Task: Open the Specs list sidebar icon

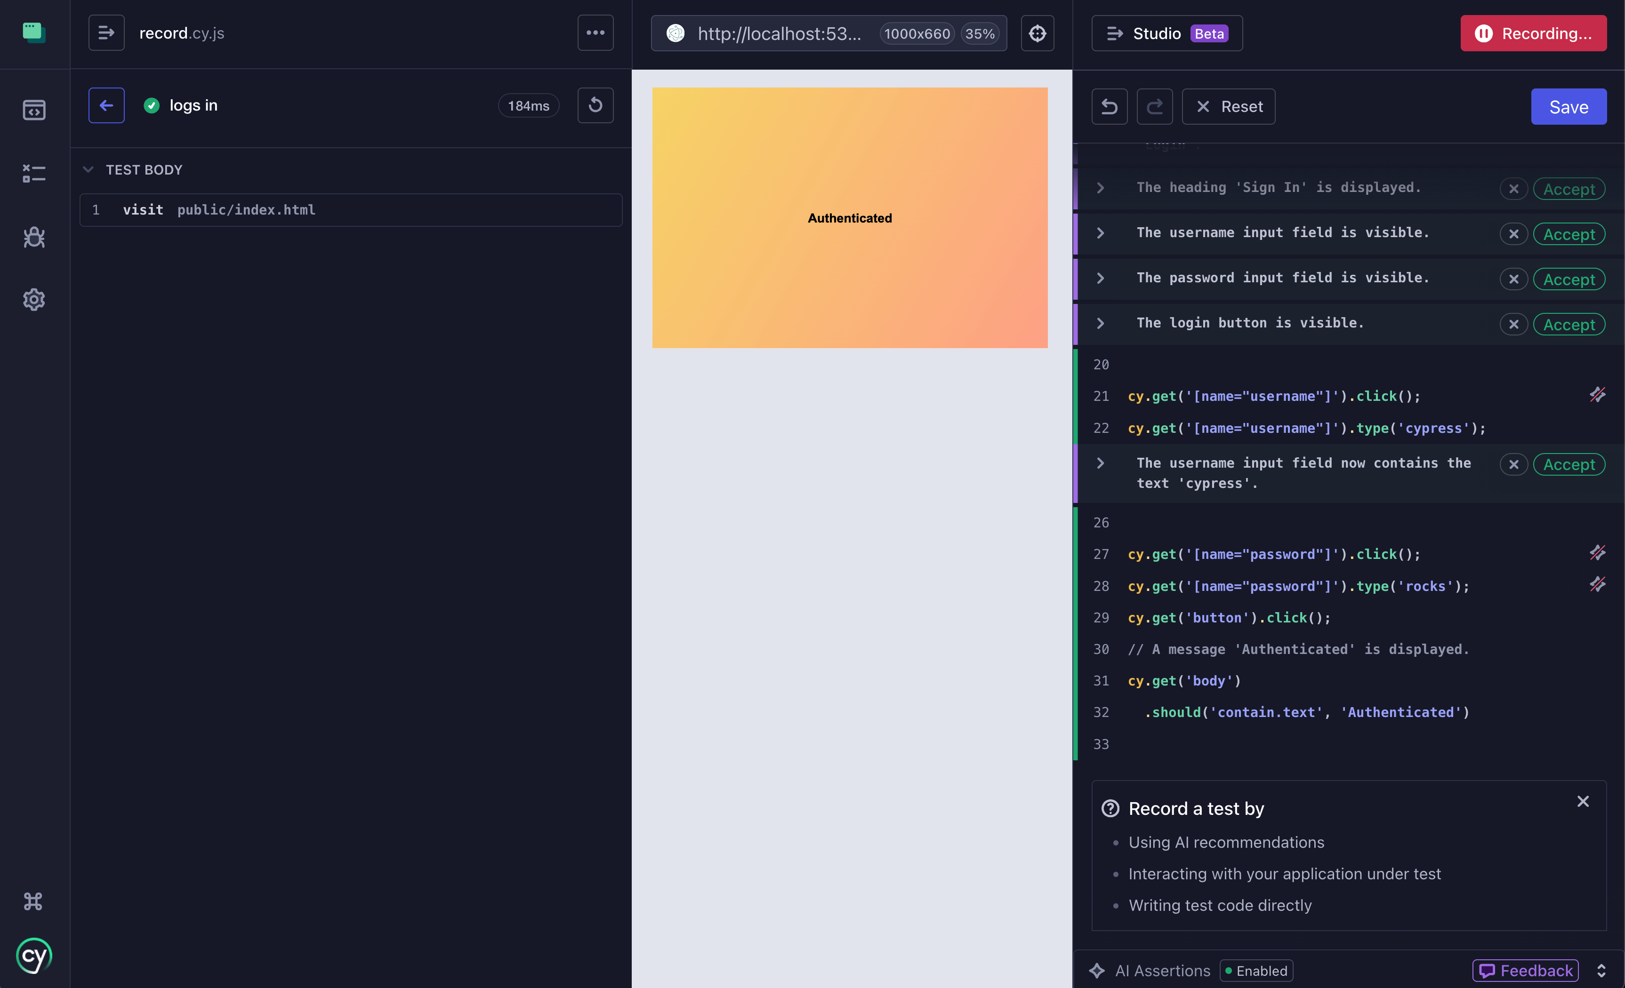Action: click(33, 110)
